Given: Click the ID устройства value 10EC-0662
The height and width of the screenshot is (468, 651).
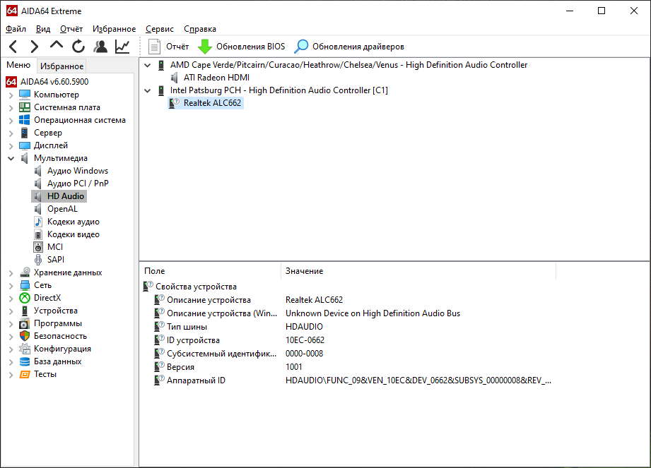Looking at the screenshot, I should [x=305, y=340].
